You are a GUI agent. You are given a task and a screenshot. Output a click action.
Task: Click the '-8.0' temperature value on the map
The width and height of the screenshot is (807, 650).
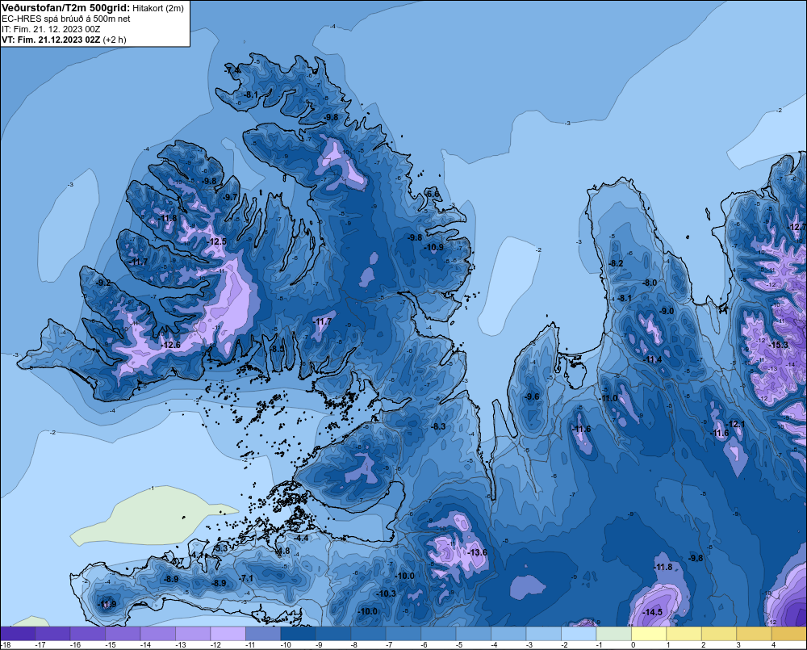(650, 283)
